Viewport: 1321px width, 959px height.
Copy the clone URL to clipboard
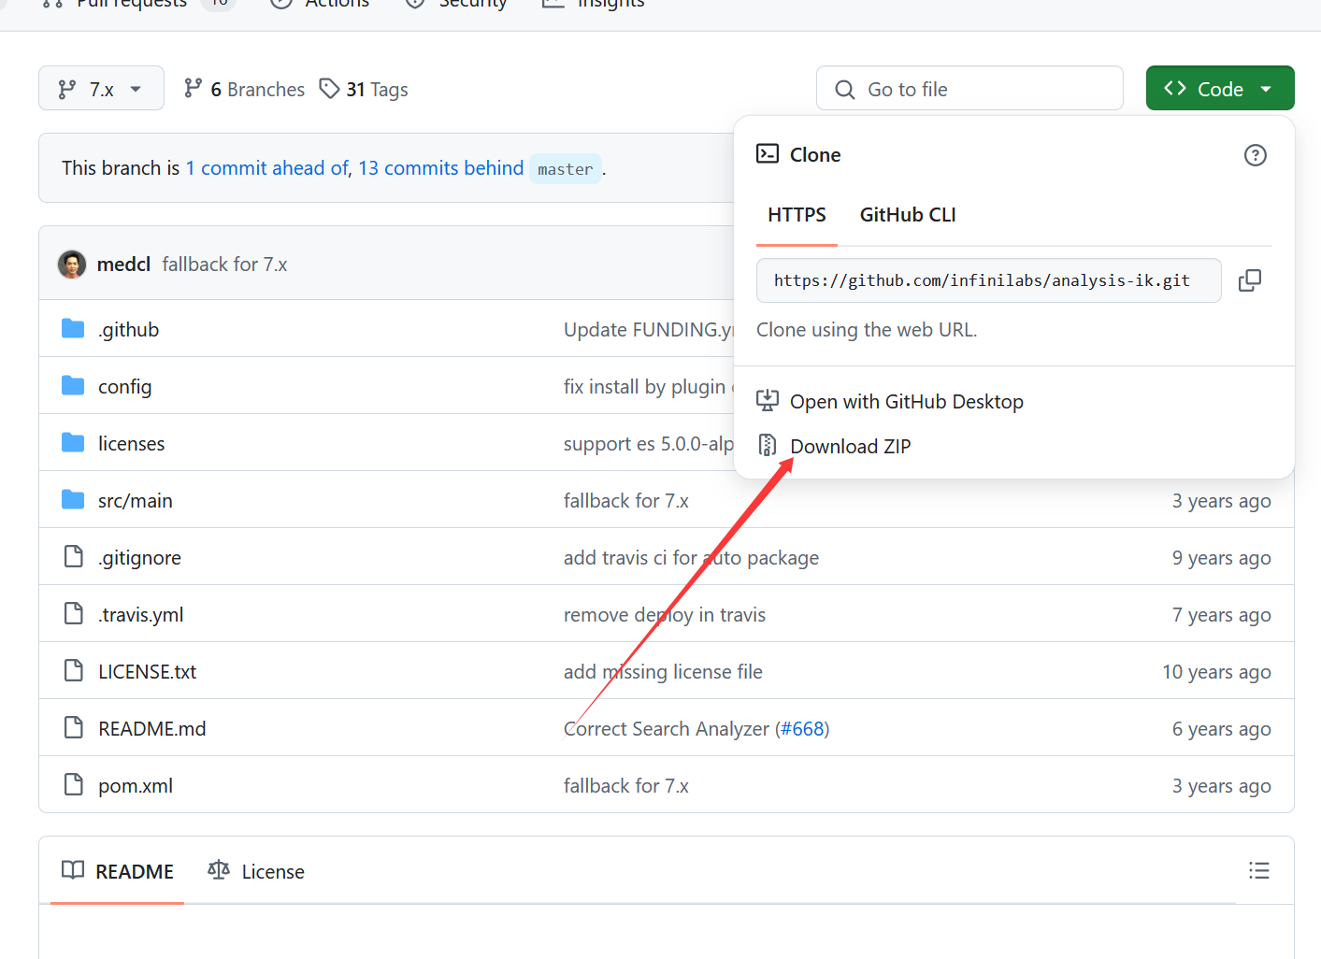[1250, 280]
